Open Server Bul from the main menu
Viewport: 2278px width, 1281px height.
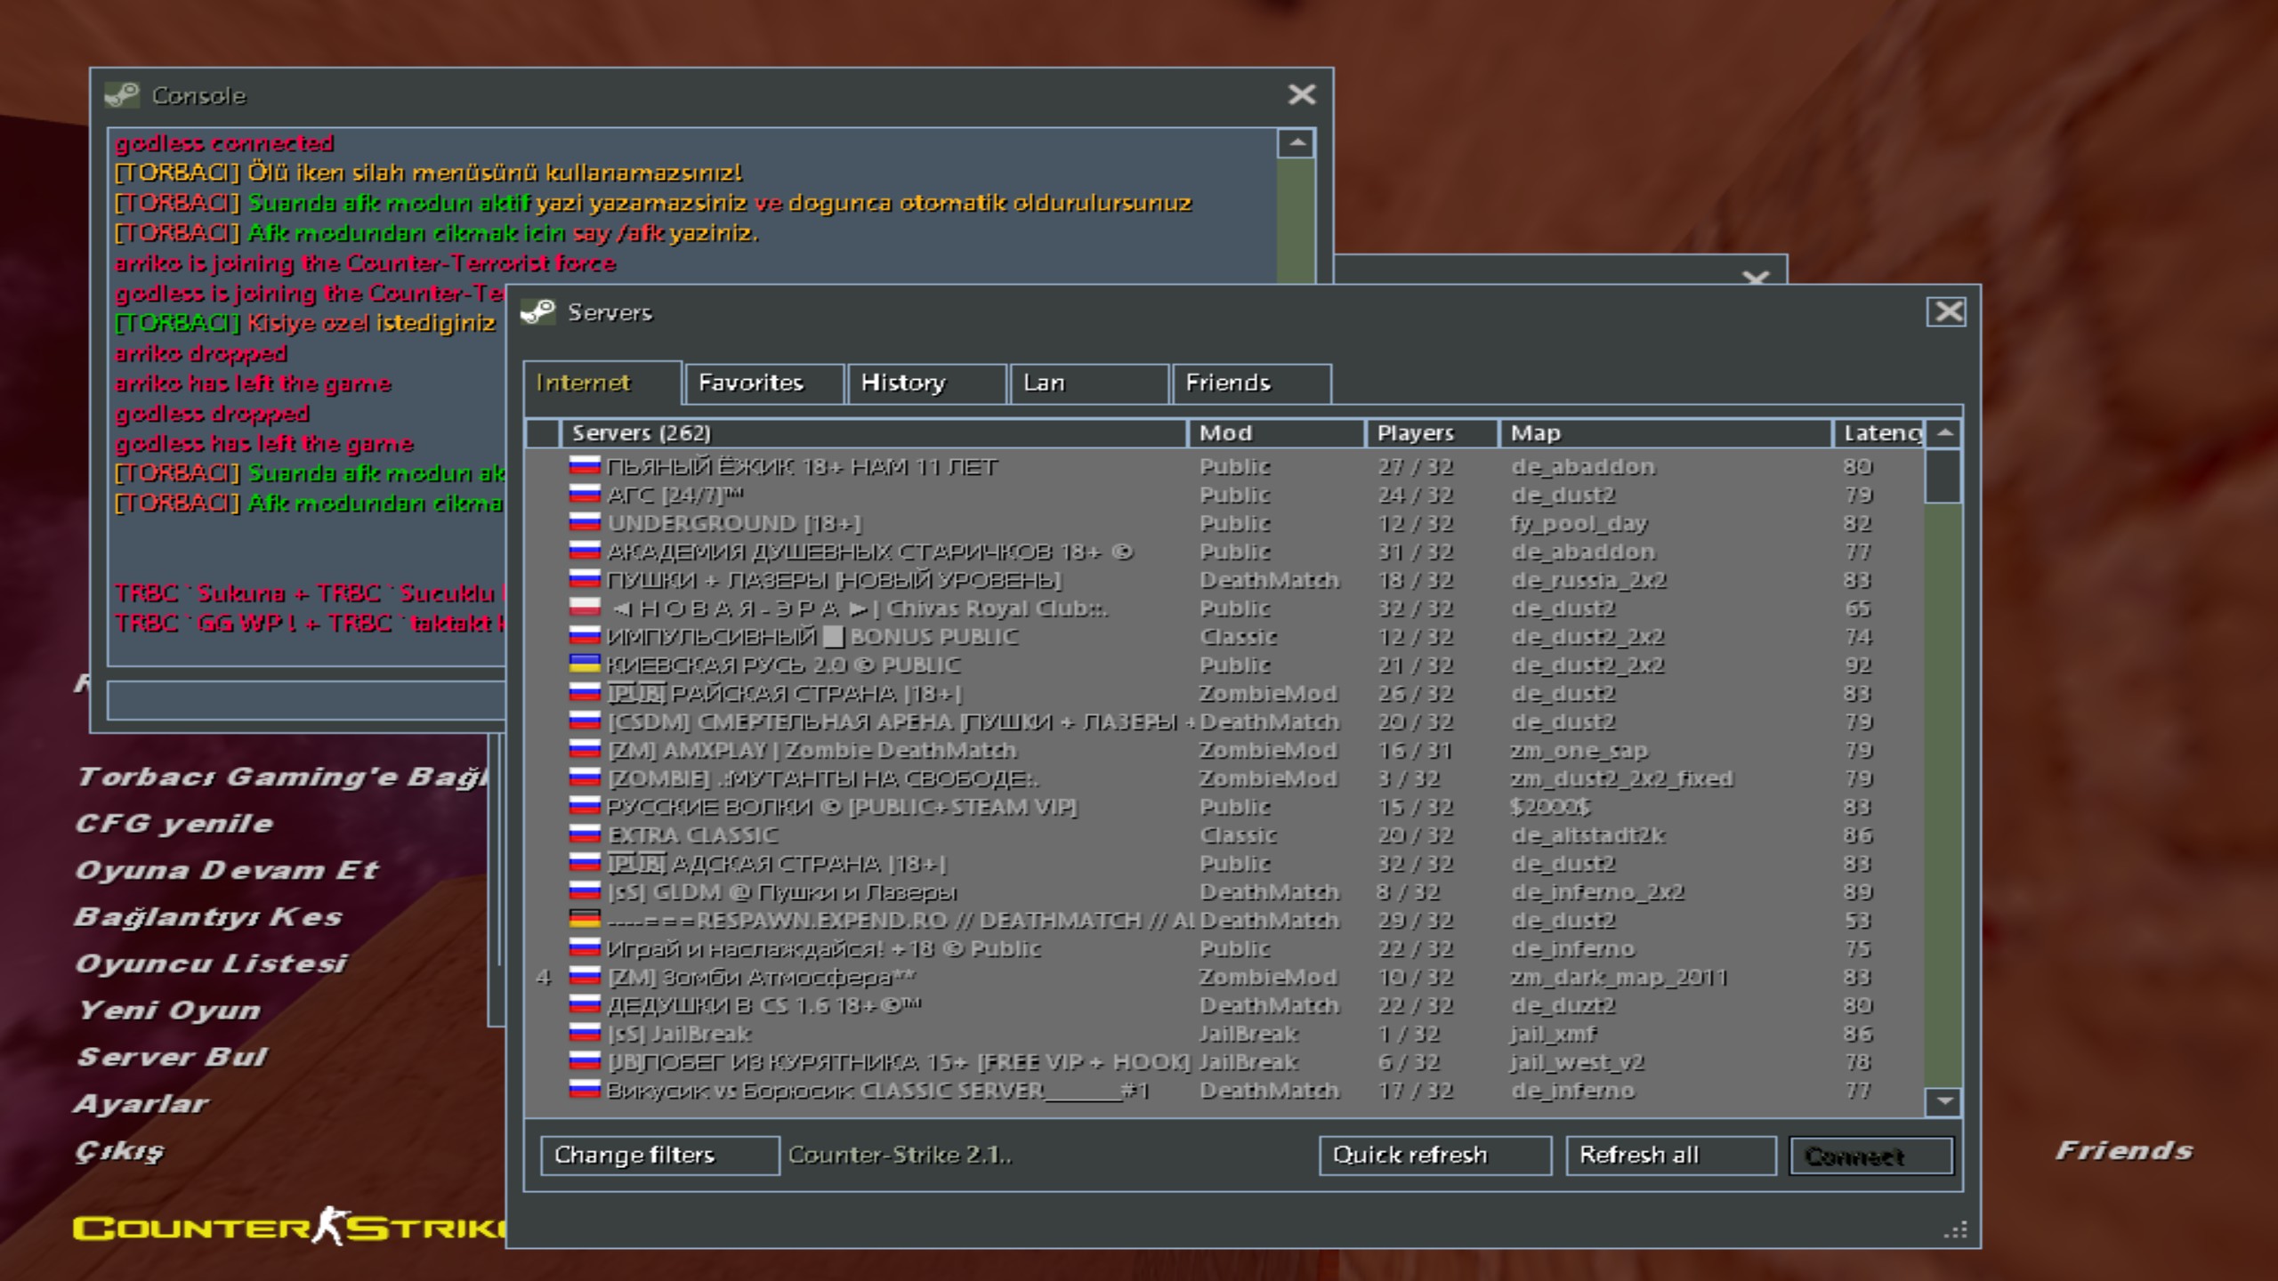click(x=173, y=1057)
